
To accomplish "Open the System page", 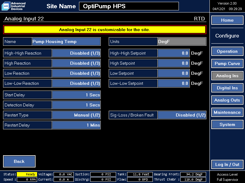I will [227, 124].
